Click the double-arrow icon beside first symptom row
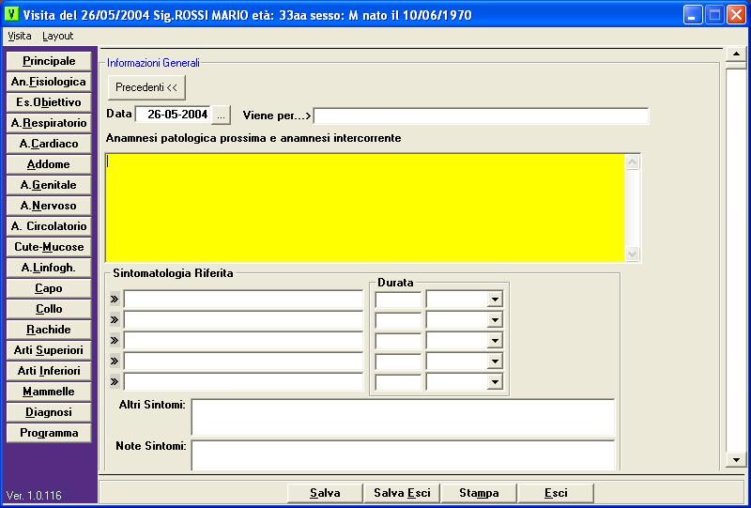751x508 pixels. tap(115, 300)
